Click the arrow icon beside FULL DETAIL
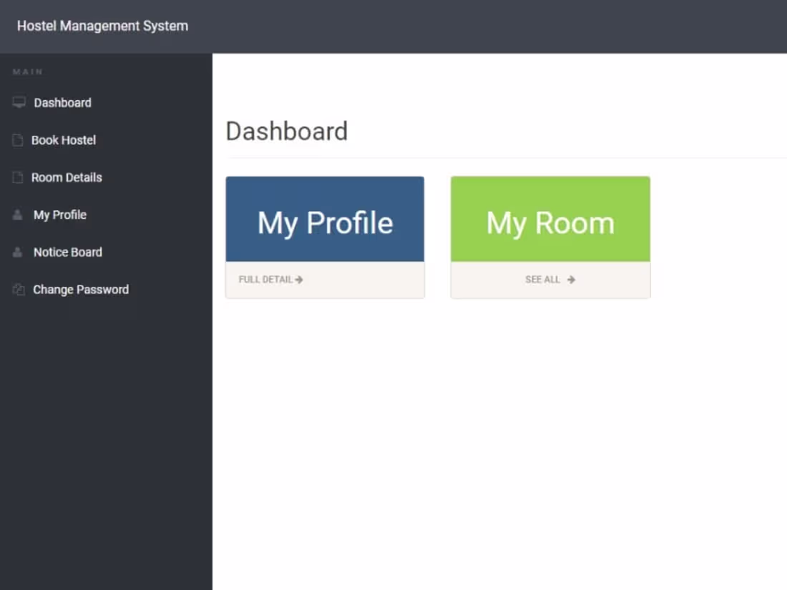Image resolution: width=787 pixels, height=590 pixels. tap(299, 280)
